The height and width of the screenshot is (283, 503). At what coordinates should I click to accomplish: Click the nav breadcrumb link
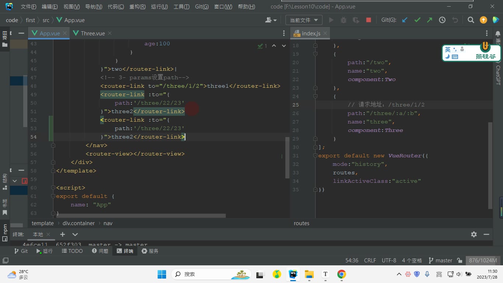pyautogui.click(x=108, y=223)
